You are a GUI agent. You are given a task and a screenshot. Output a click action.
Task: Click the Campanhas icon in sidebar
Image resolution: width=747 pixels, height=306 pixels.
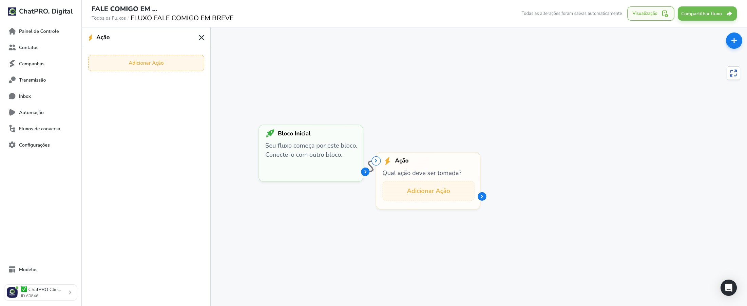coord(12,64)
